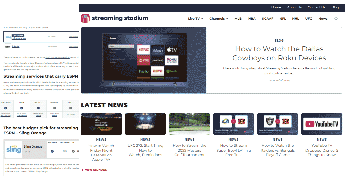The height and width of the screenshot is (176, 345).
Task: Click the checkmark under the fuboTV column
Action: (22, 108)
